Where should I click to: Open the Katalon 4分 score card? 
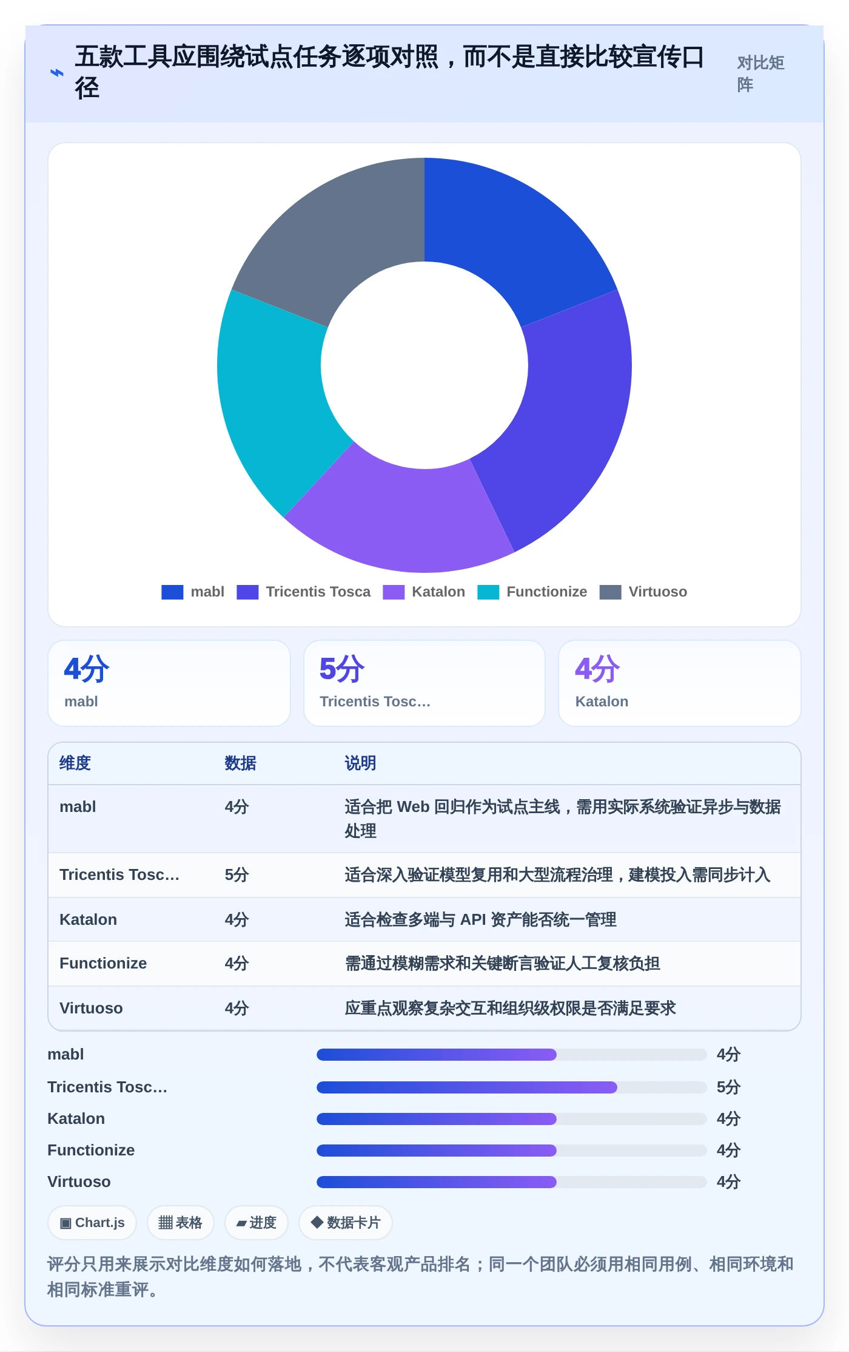coord(680,683)
